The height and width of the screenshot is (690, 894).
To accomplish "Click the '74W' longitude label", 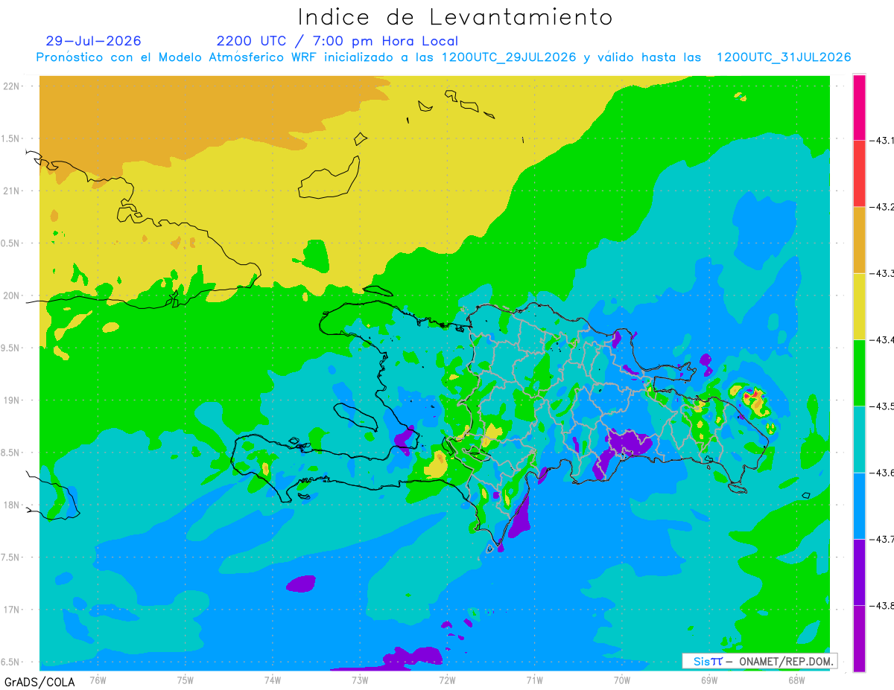I will [273, 679].
